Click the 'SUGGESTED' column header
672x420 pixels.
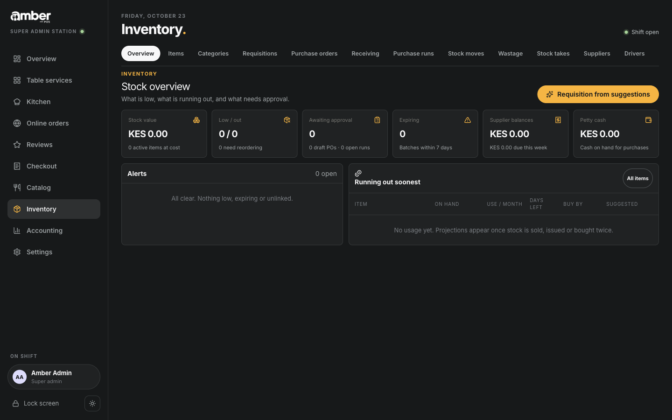pos(622,204)
